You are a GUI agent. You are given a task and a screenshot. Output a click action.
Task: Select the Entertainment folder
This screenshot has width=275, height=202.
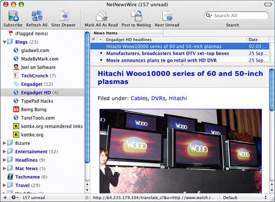coord(42,151)
